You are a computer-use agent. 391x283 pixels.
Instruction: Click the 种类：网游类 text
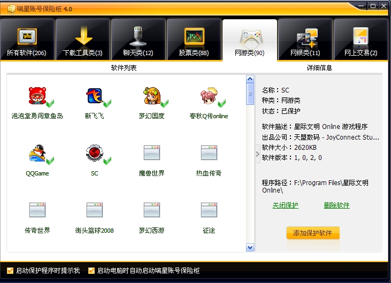tap(281, 101)
